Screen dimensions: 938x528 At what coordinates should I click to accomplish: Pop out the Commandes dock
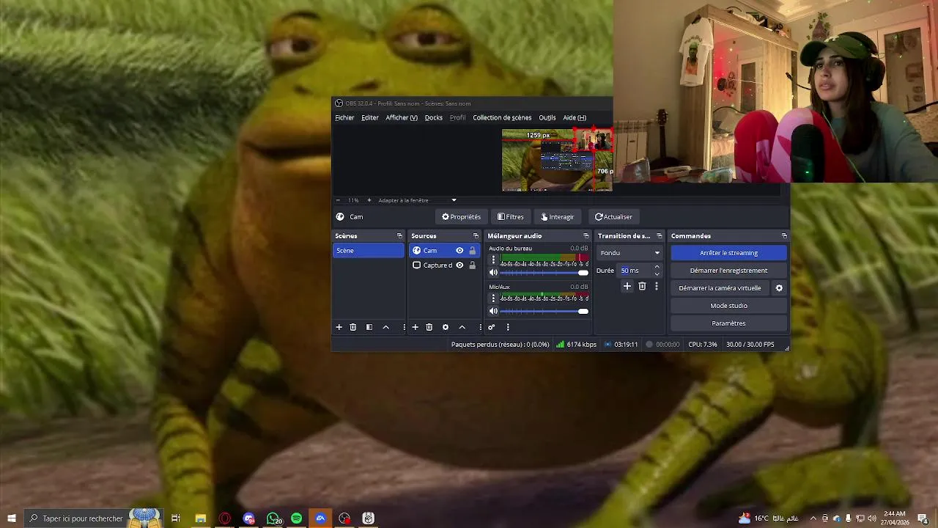tap(784, 236)
